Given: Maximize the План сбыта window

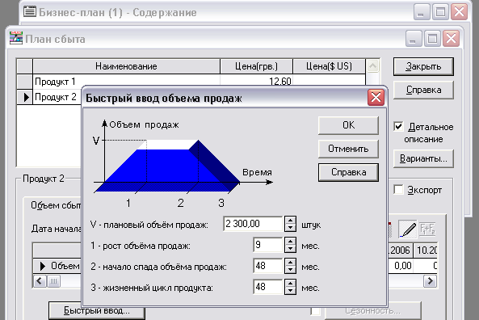Looking at the screenshot, I should tap(432, 39).
